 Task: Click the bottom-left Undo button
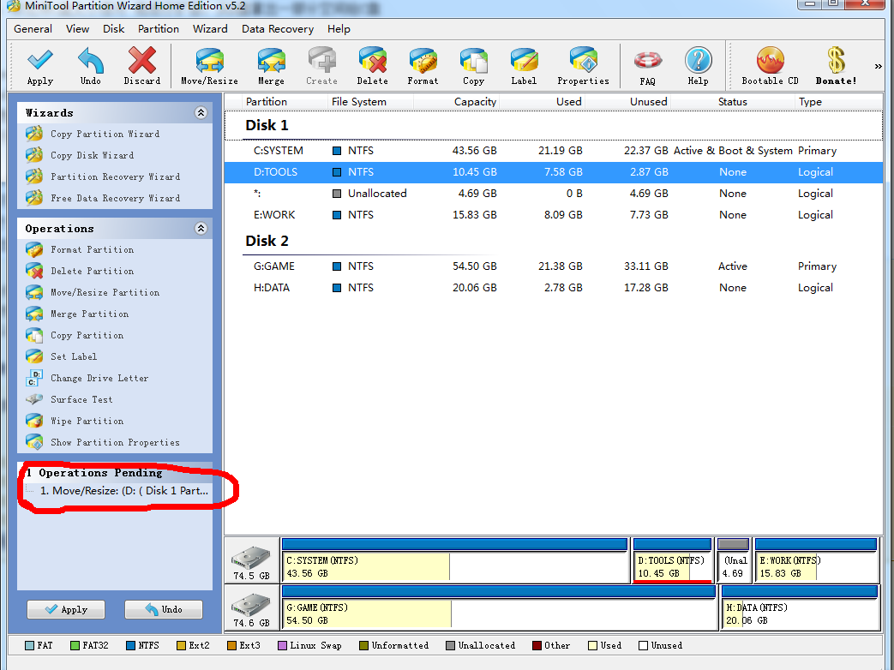(164, 609)
